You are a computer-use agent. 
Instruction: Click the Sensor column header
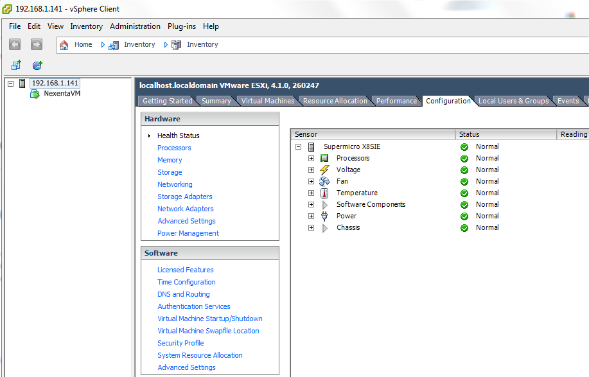tap(373, 134)
